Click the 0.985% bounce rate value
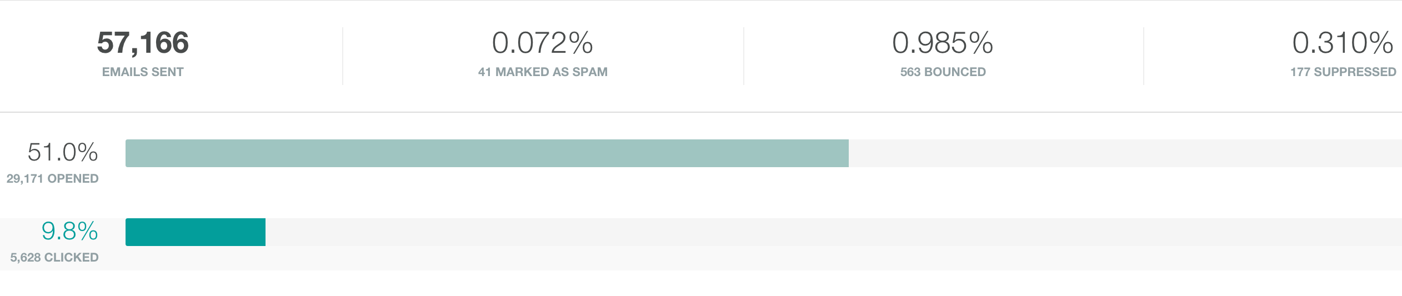1402x296 pixels. [943, 43]
